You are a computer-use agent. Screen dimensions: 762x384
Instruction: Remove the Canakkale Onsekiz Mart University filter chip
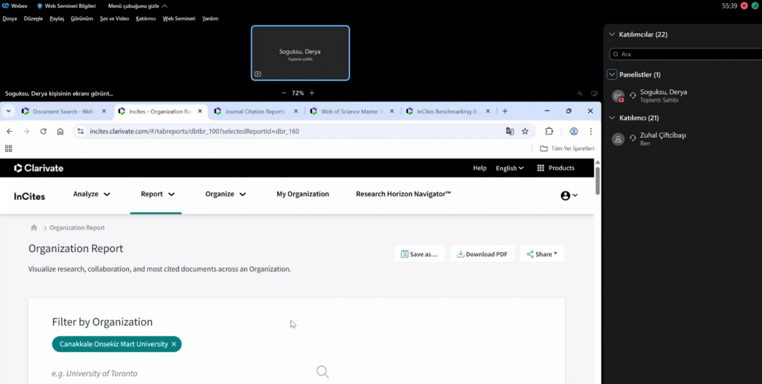point(174,344)
